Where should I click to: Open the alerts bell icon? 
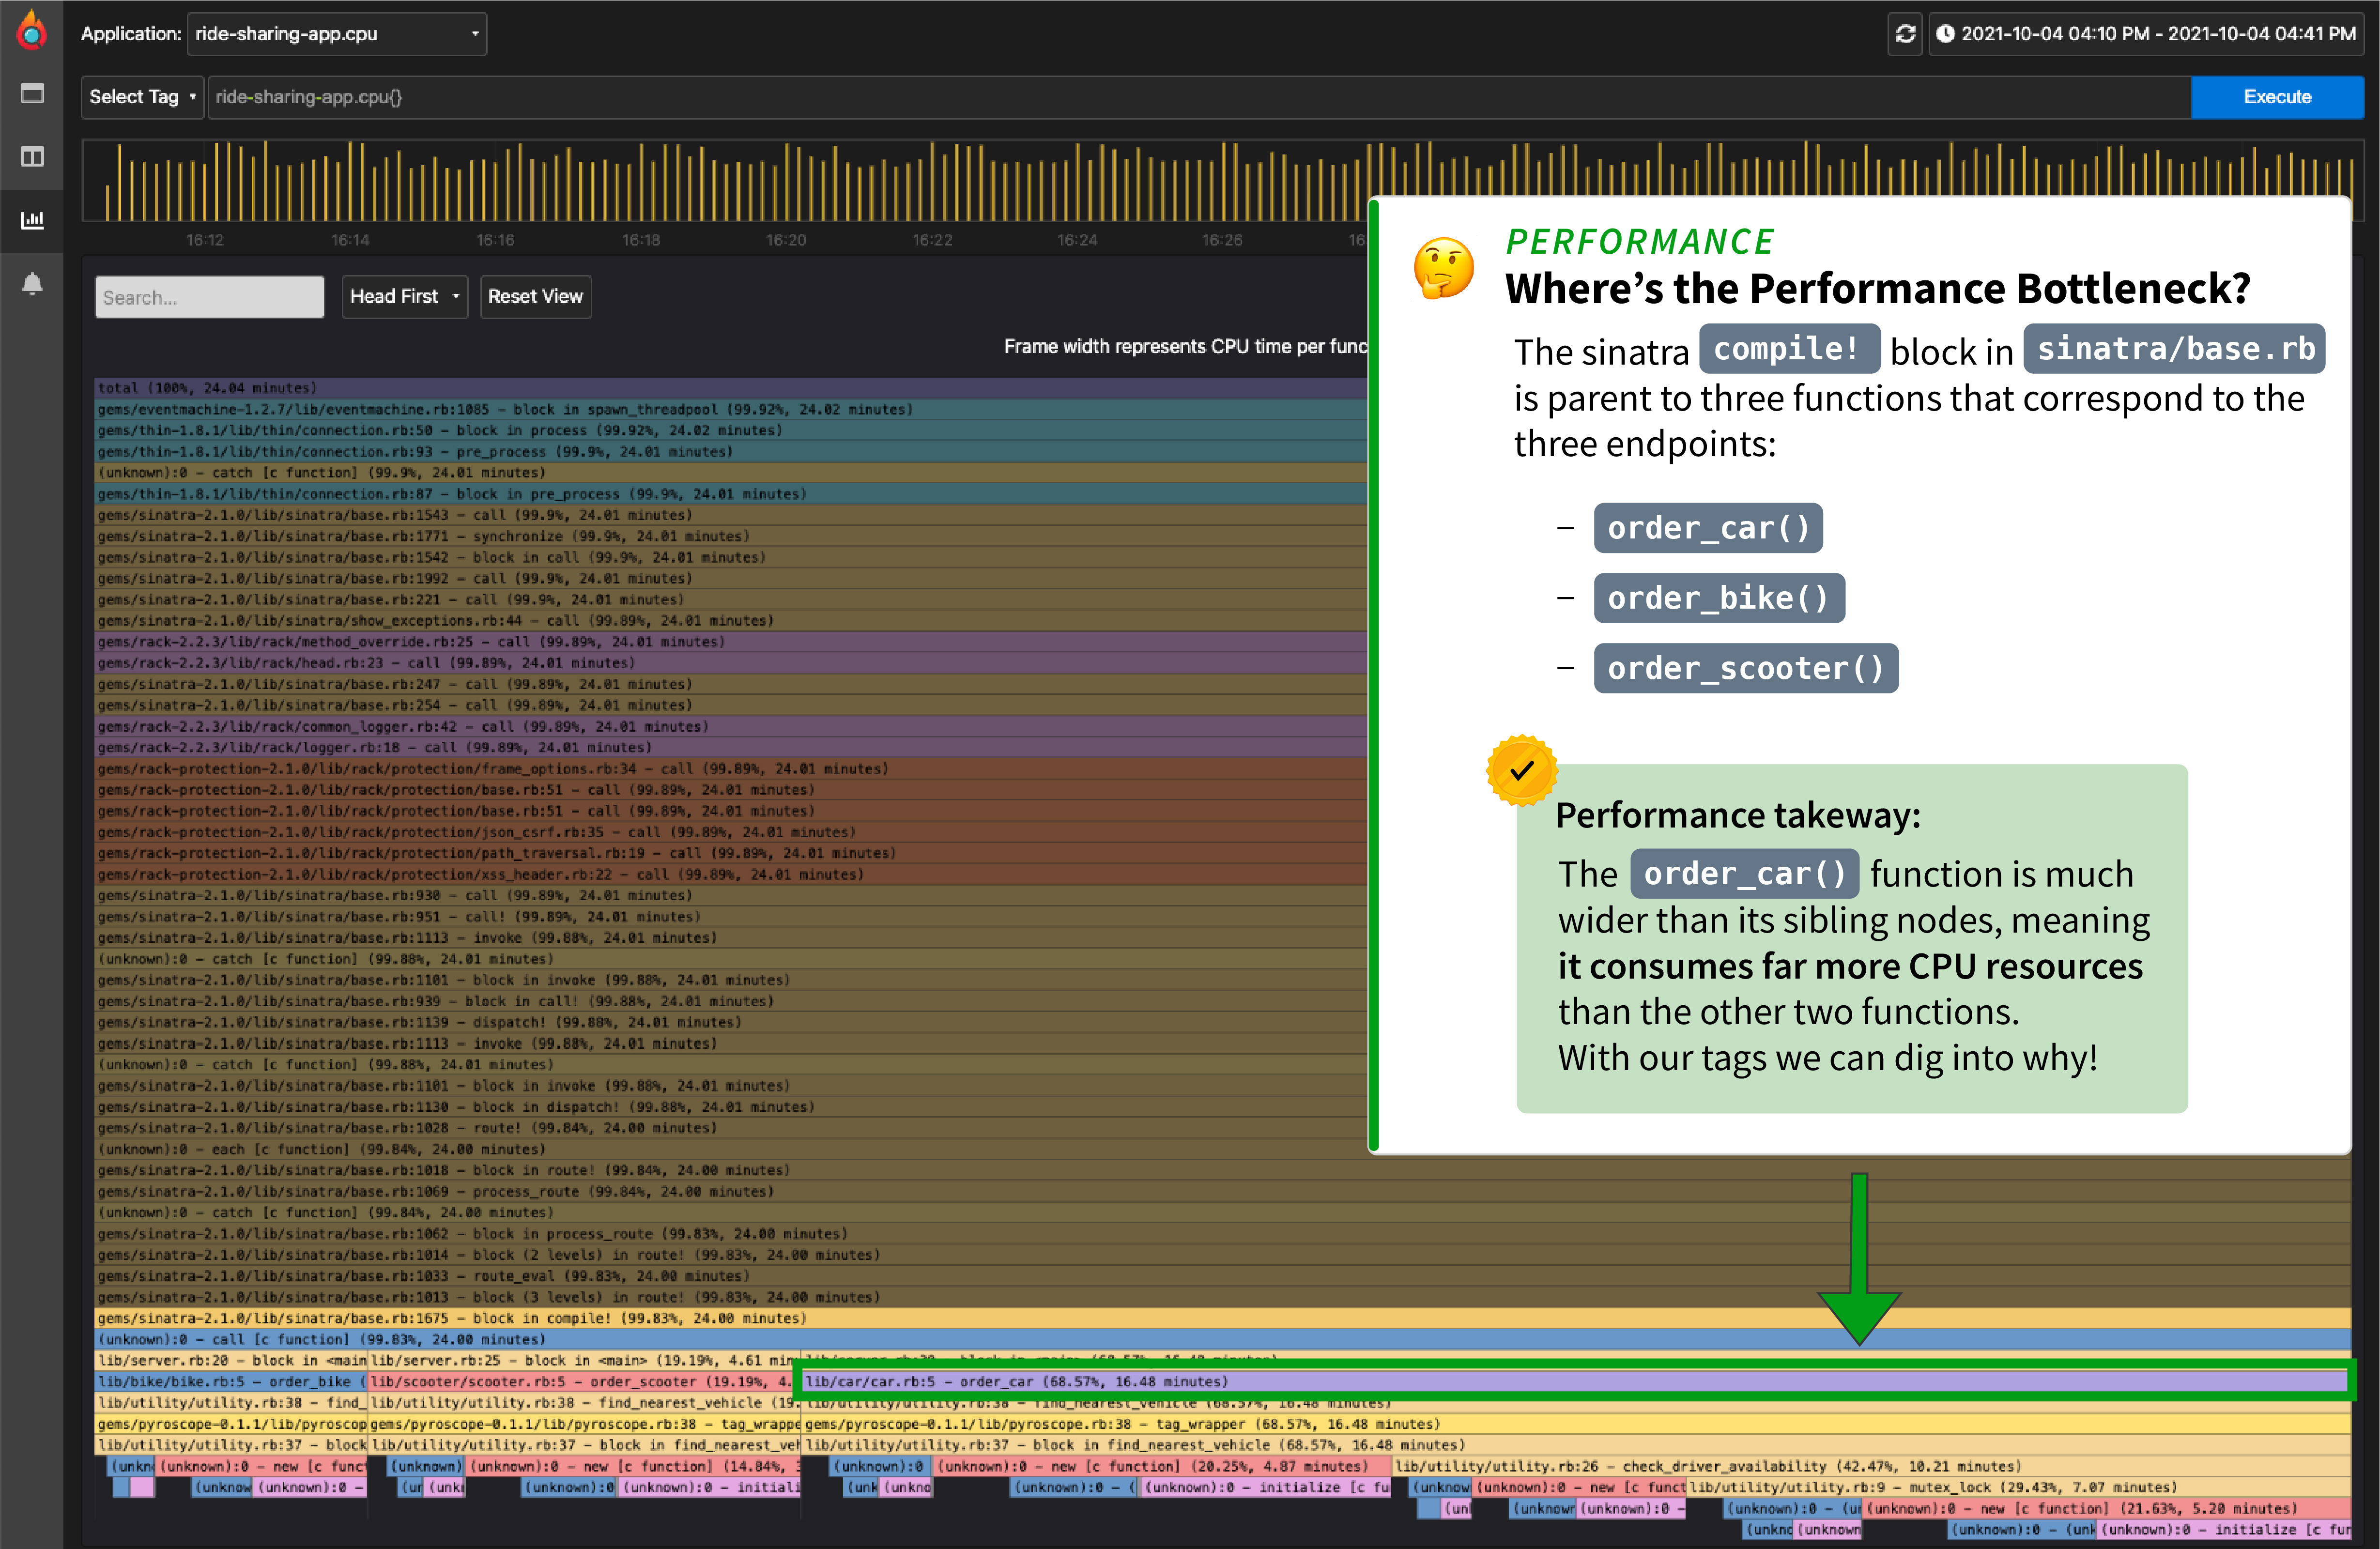32,284
